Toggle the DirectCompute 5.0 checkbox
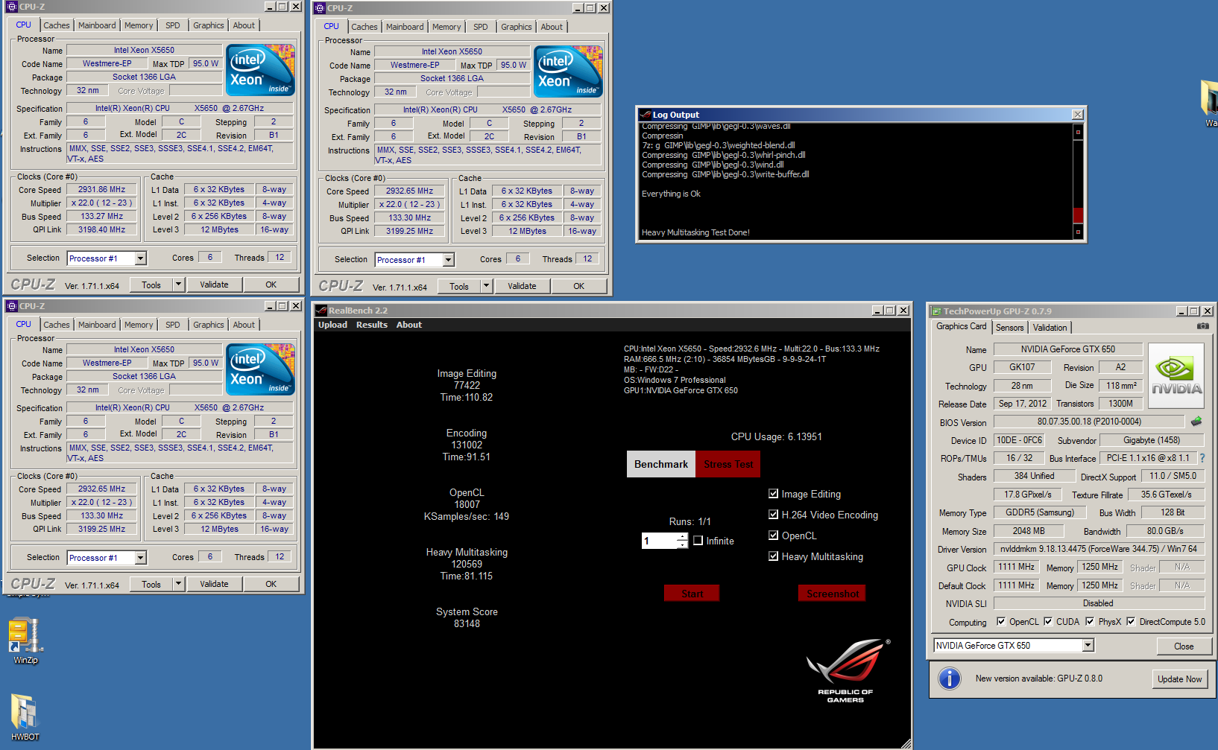 (1131, 622)
